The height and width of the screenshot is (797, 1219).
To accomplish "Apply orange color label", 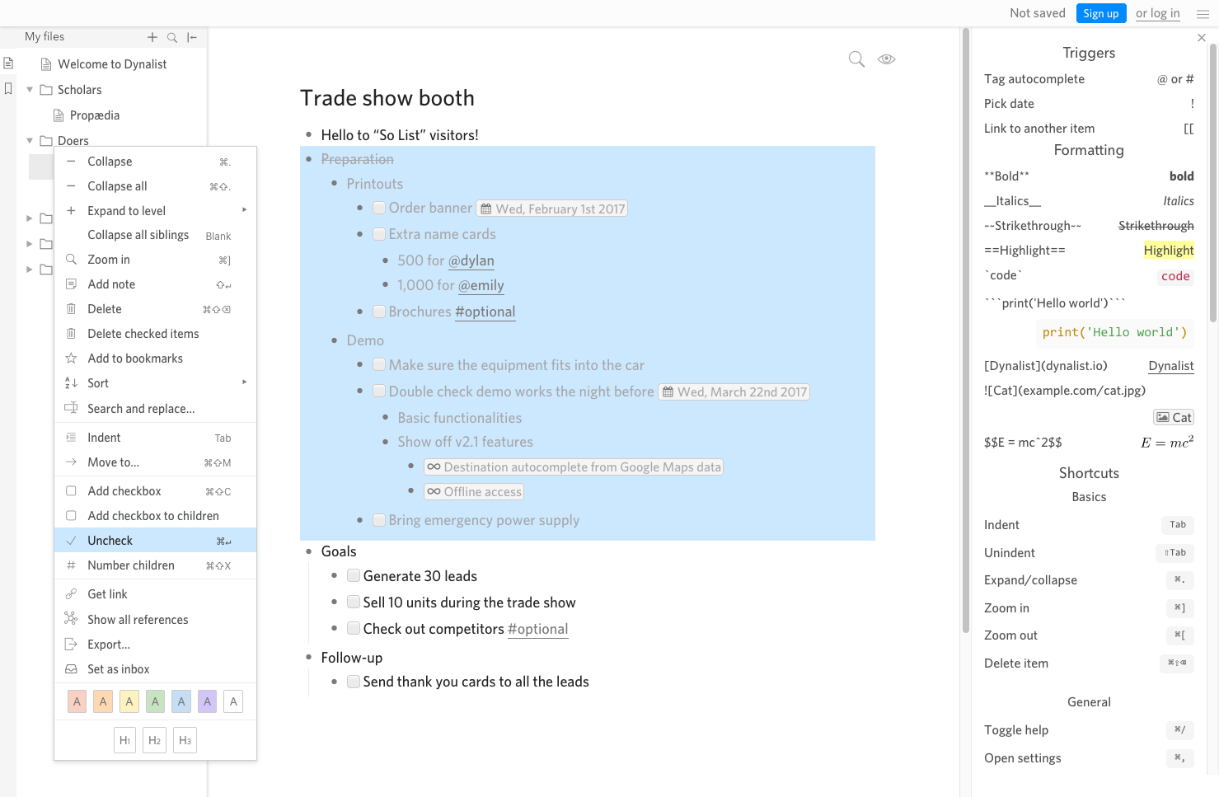I will pyautogui.click(x=103, y=702).
